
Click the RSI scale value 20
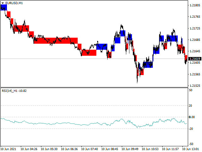[x=190, y=105]
